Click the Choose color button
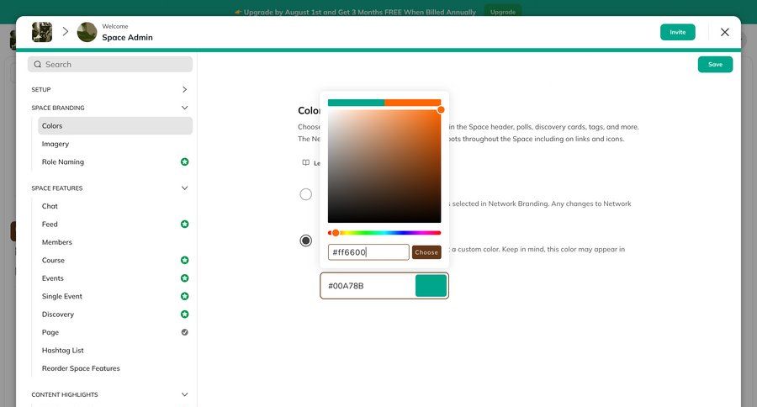757x407 pixels. (426, 252)
